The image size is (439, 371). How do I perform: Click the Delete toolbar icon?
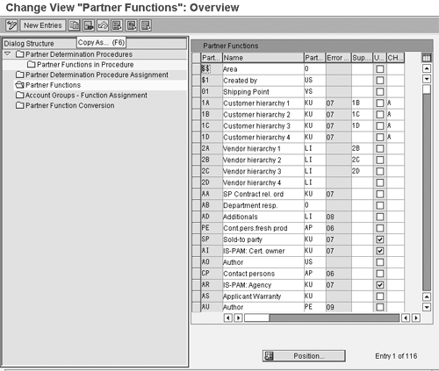coord(89,25)
